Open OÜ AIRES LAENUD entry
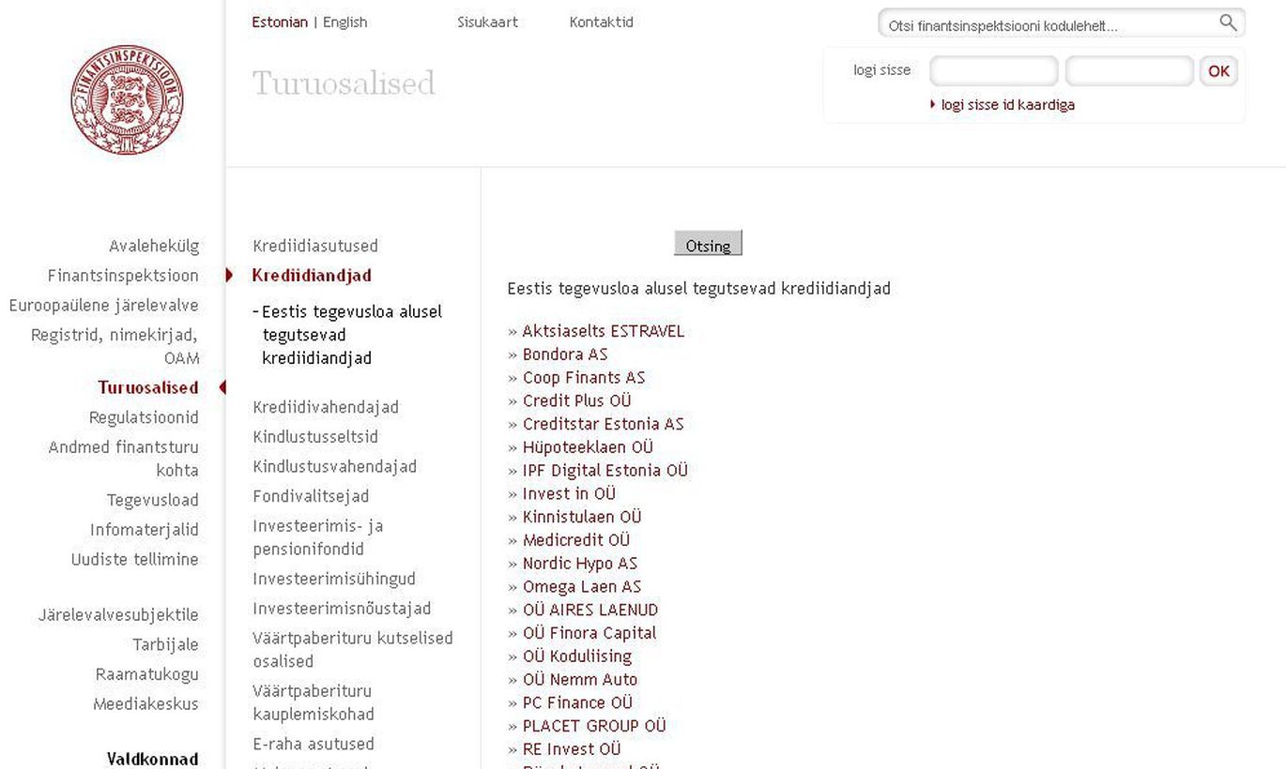 [x=590, y=610]
